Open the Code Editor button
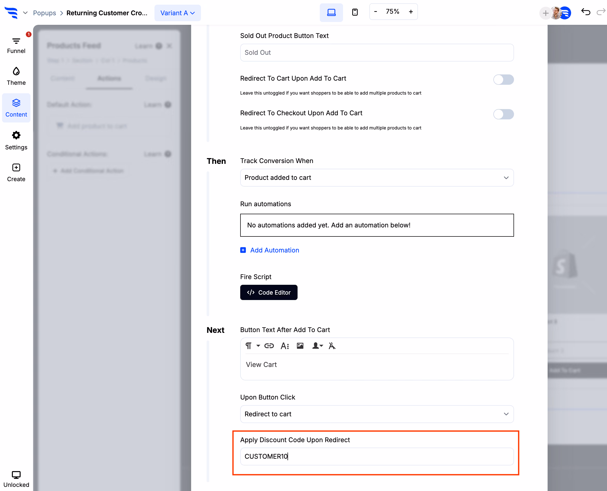Viewport: 607px width, 491px height. coord(269,293)
